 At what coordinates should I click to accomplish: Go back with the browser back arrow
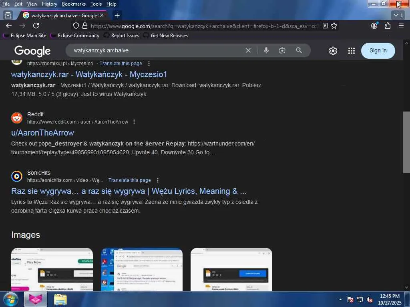click(x=9, y=26)
